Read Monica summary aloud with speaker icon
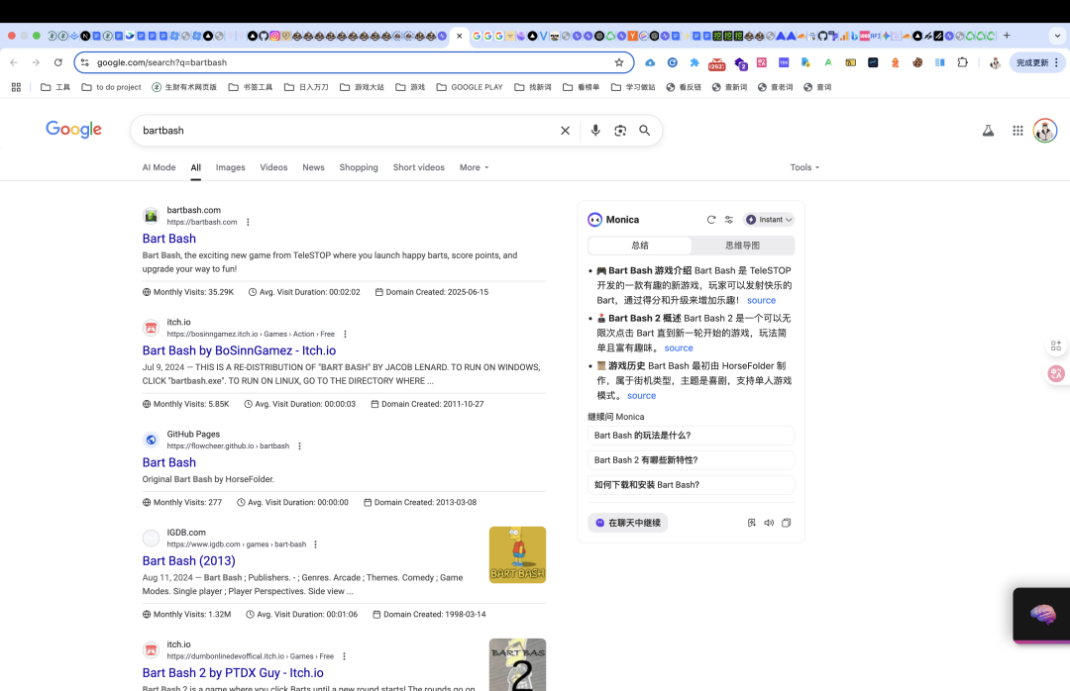Viewport: 1070px width, 691px height. pyautogui.click(x=769, y=523)
